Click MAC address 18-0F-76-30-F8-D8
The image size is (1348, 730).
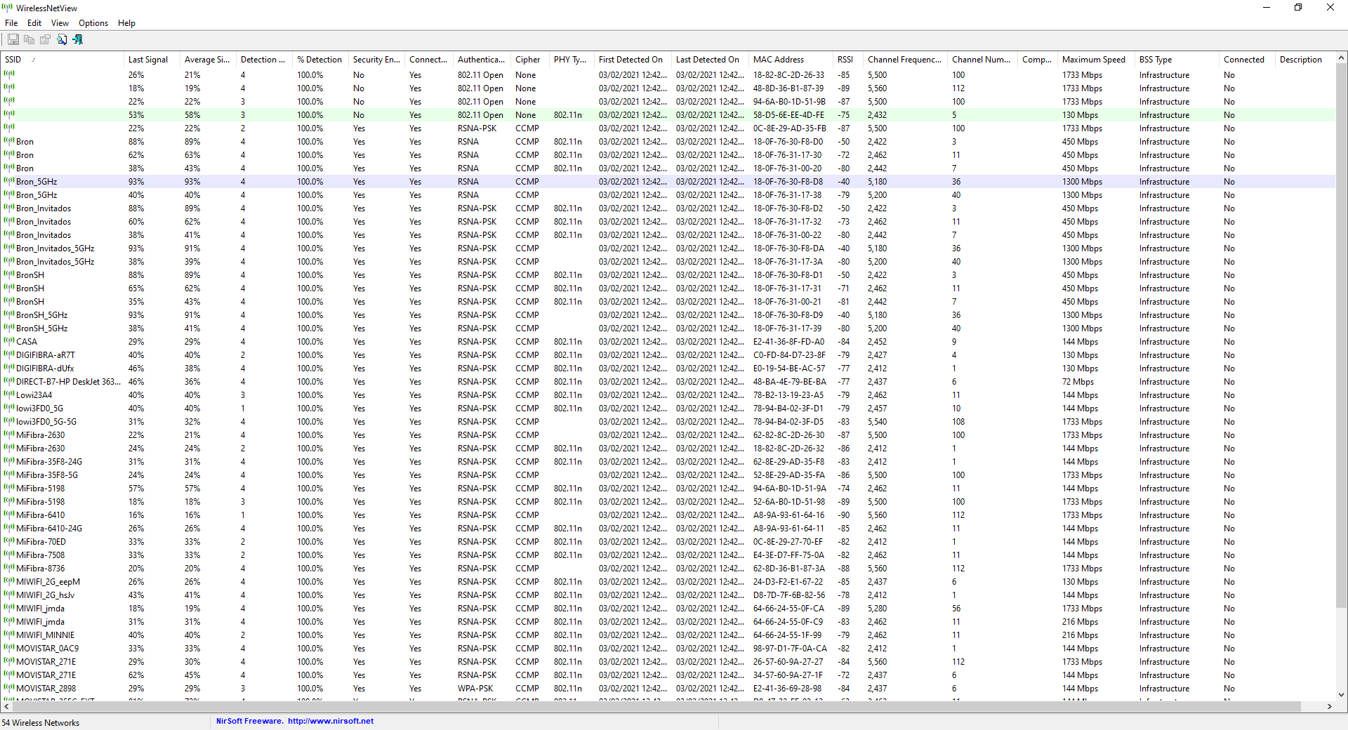(788, 182)
